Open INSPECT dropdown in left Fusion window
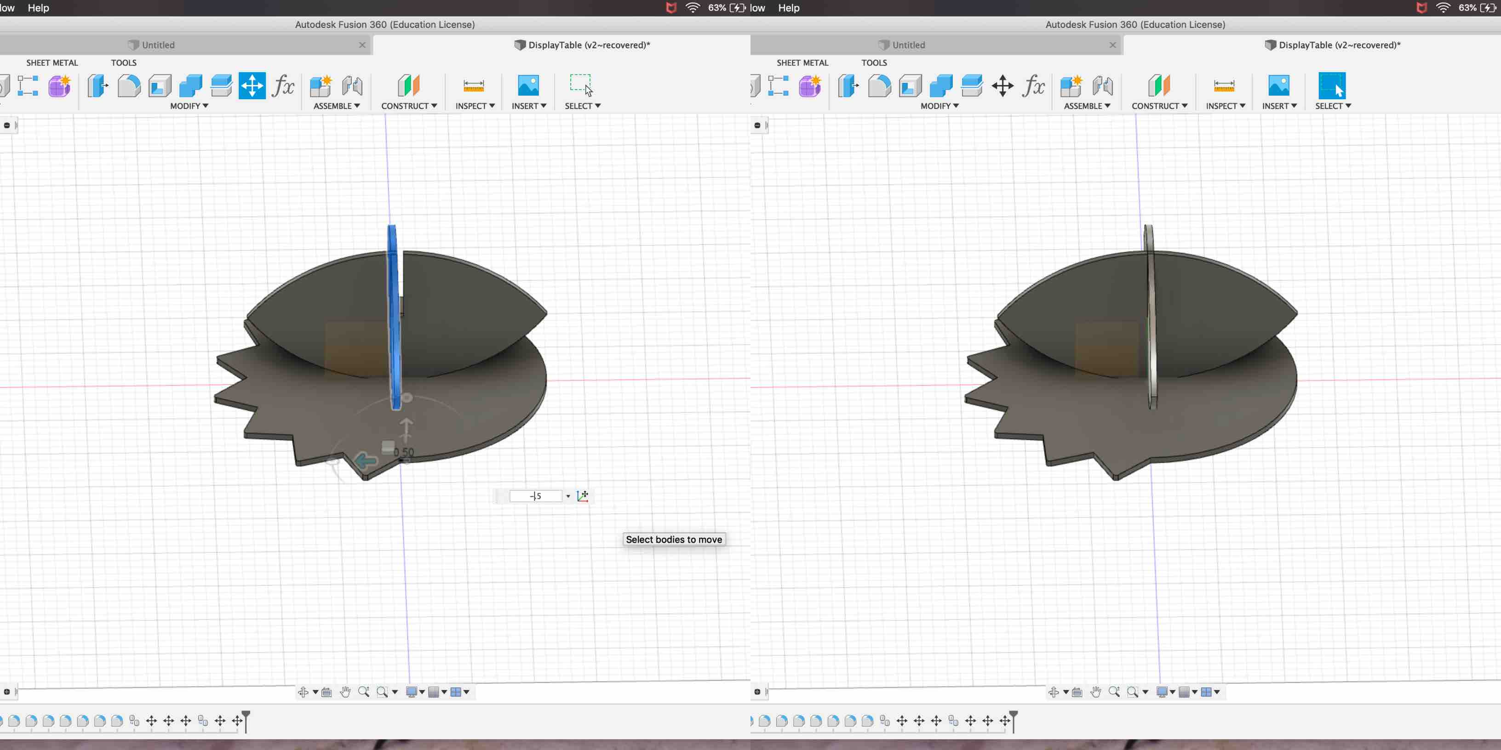1501x750 pixels. pos(475,106)
